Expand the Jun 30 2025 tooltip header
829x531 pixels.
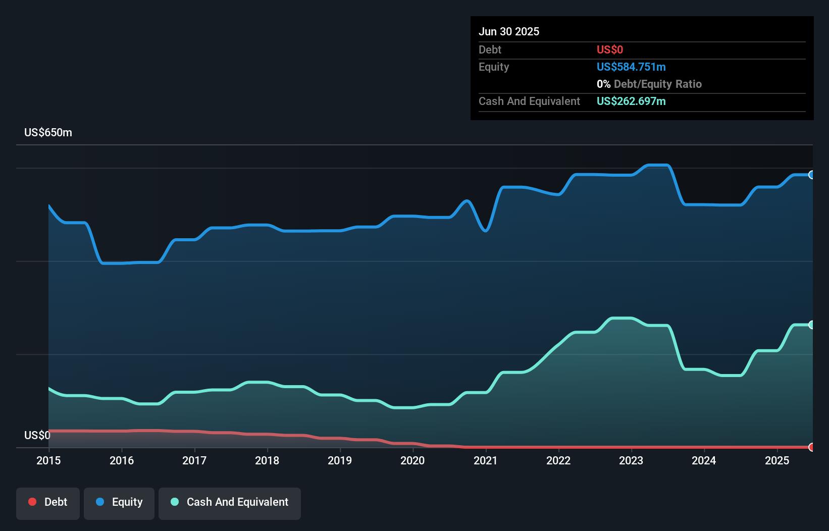pyautogui.click(x=509, y=31)
